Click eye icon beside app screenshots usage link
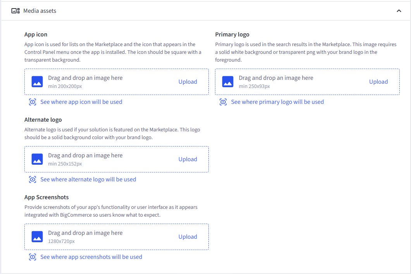 coord(33,257)
